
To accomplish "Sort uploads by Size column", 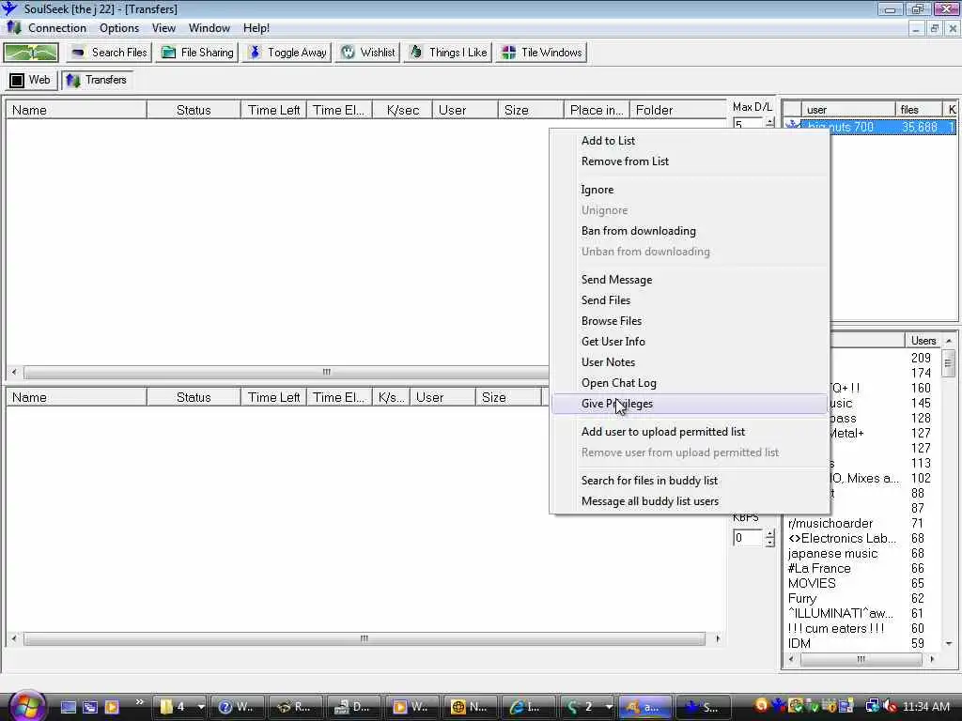I will coord(508,397).
